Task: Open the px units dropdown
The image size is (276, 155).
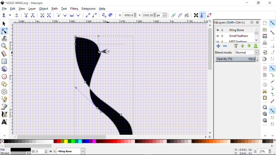Action: coord(164,15)
